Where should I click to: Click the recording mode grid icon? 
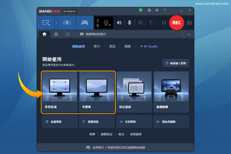click(x=82, y=34)
